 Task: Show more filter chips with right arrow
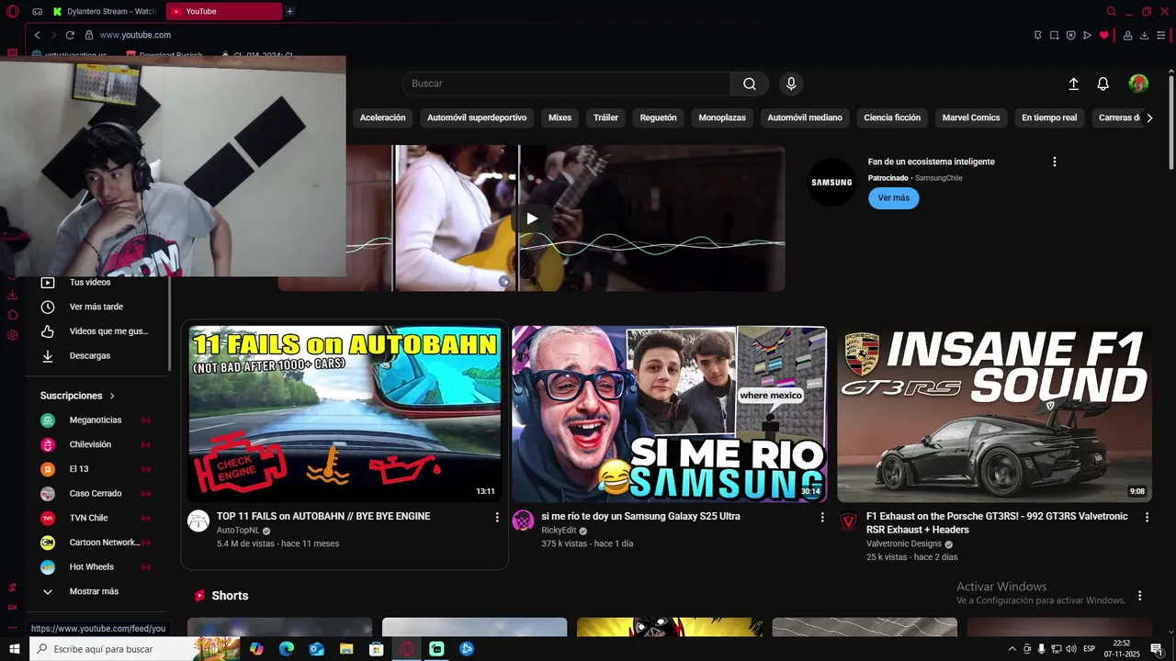1149,118
